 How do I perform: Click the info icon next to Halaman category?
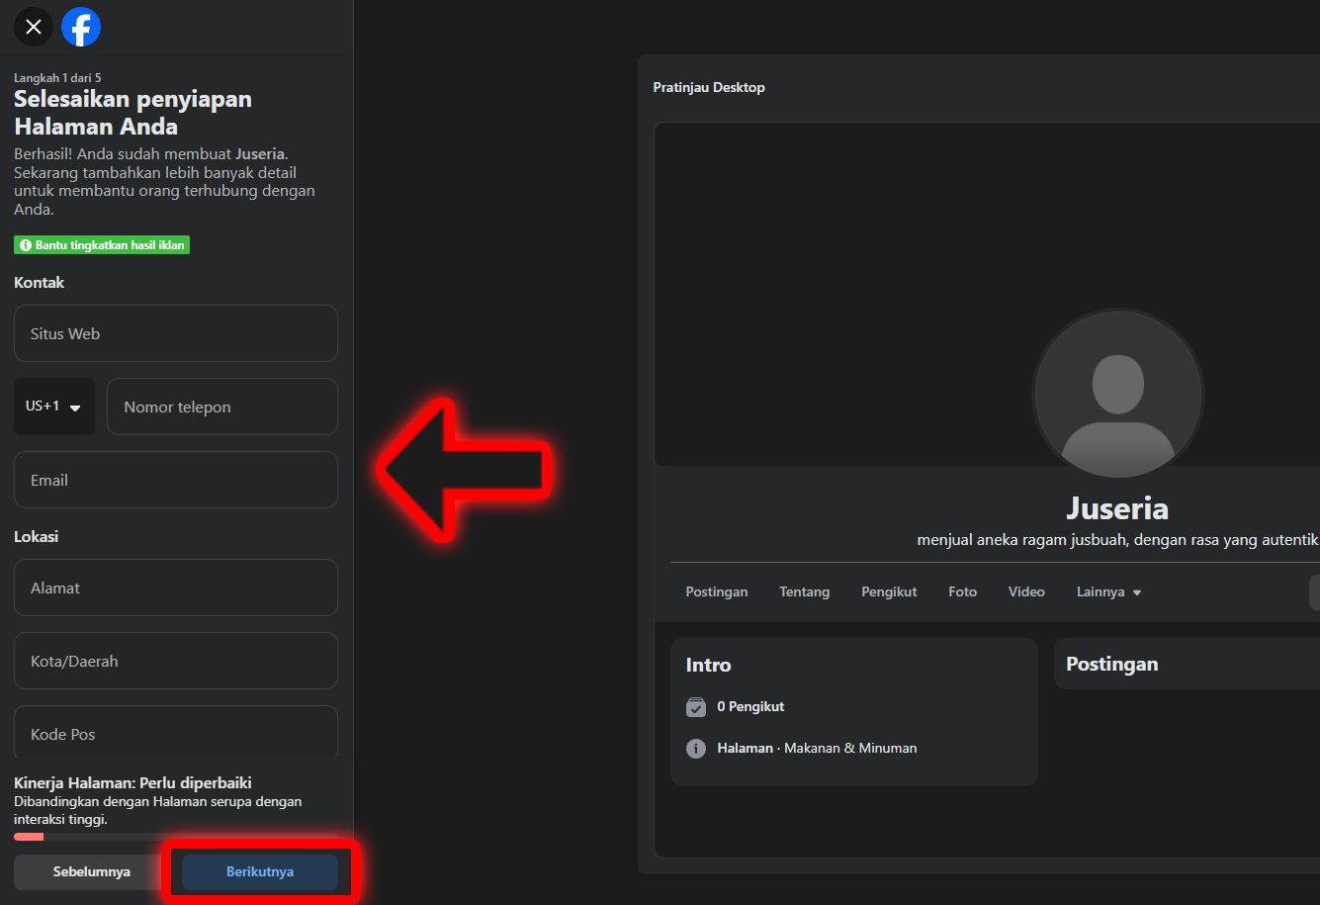point(696,749)
